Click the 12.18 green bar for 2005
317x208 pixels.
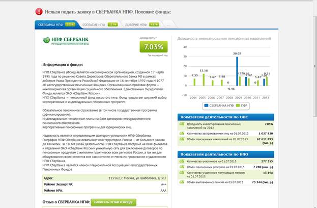[x=204, y=80]
